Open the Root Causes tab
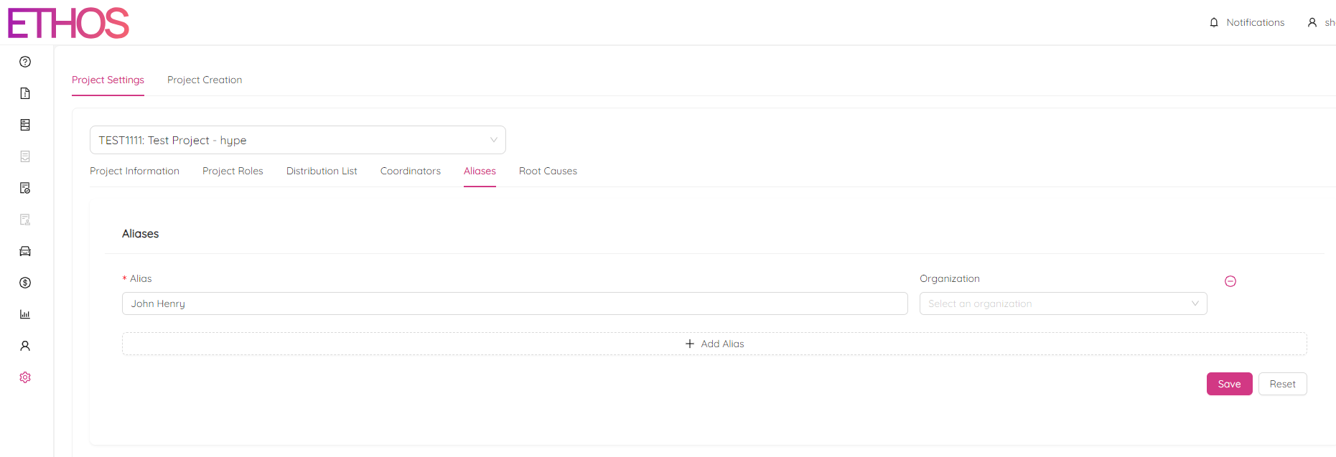This screenshot has height=457, width=1336. 548,171
